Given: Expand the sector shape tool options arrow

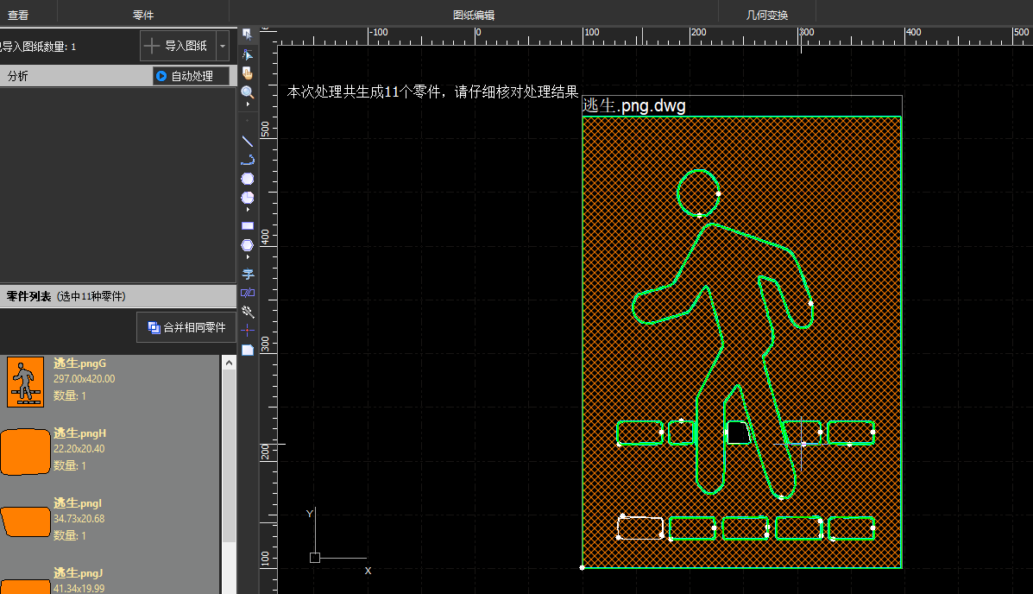Looking at the screenshot, I should (248, 209).
